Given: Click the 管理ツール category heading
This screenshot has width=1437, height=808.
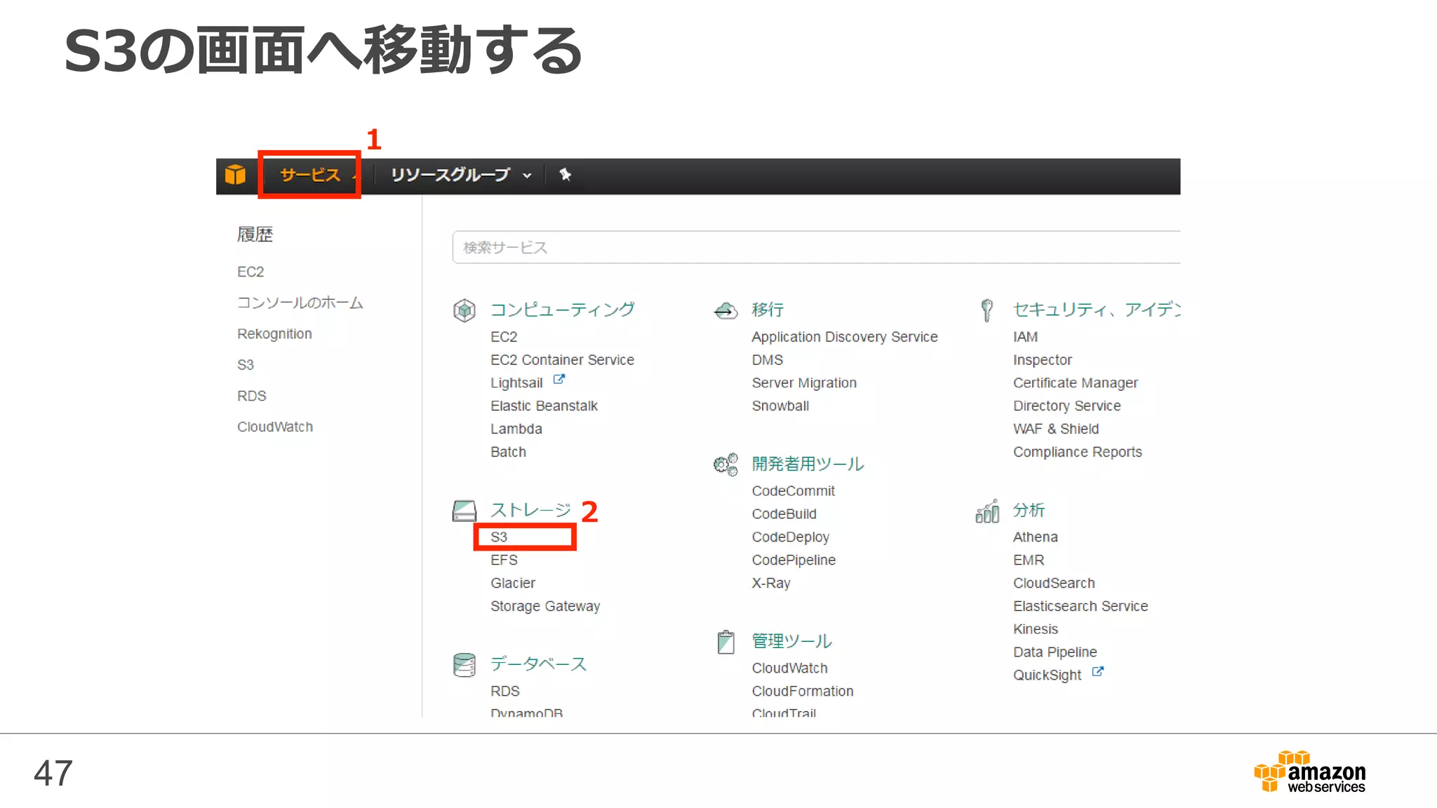Looking at the screenshot, I should coord(792,642).
